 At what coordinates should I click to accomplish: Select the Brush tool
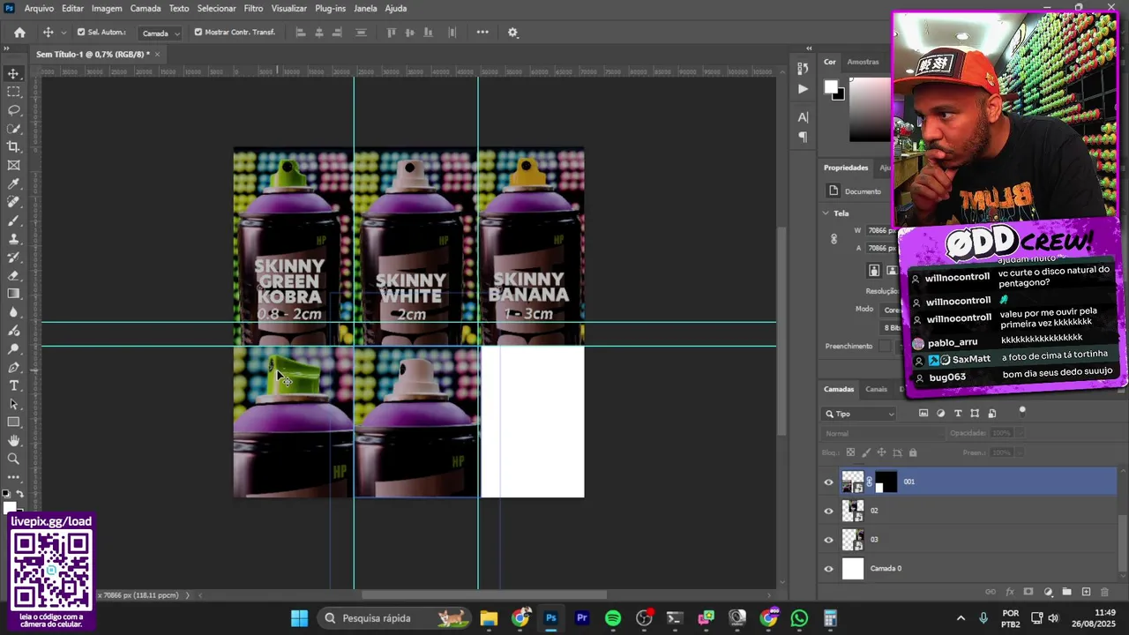point(13,220)
